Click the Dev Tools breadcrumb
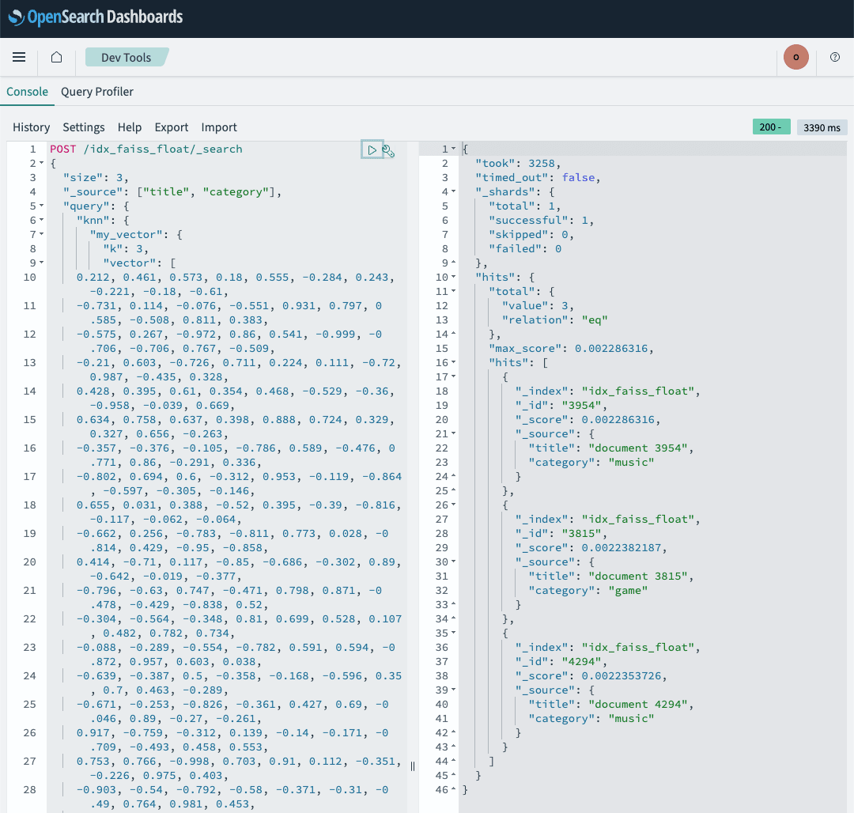The image size is (854, 813). point(127,57)
